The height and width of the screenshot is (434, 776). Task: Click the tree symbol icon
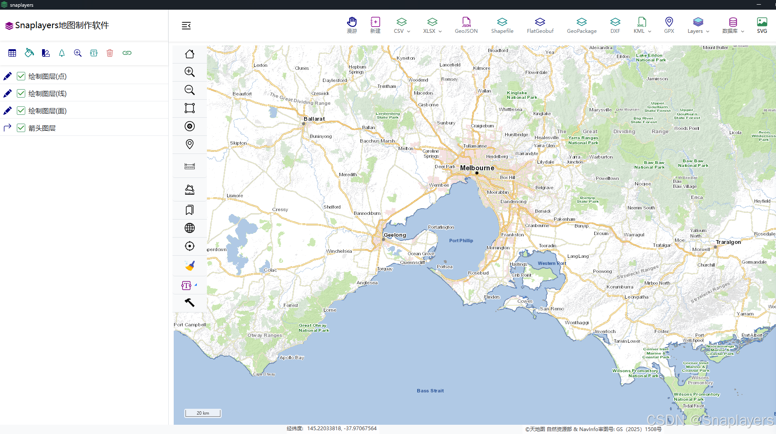point(62,53)
